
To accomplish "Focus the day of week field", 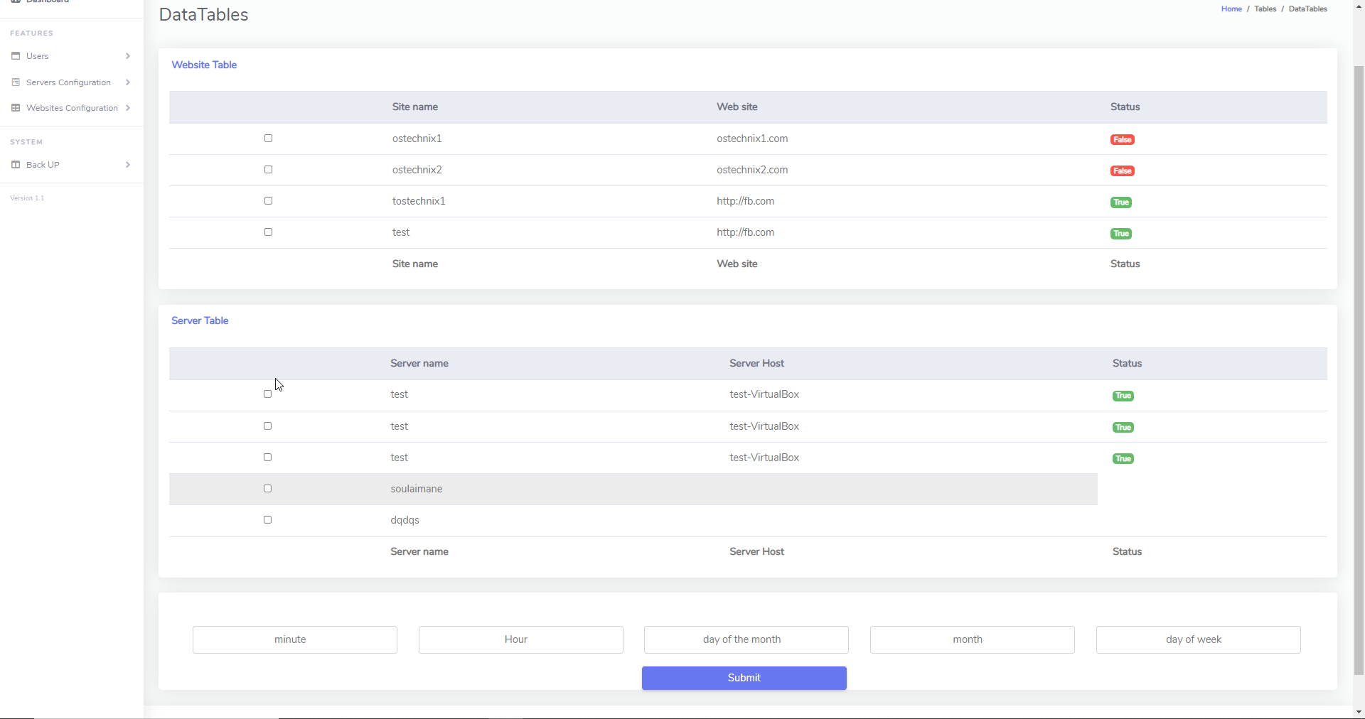I will (x=1199, y=639).
